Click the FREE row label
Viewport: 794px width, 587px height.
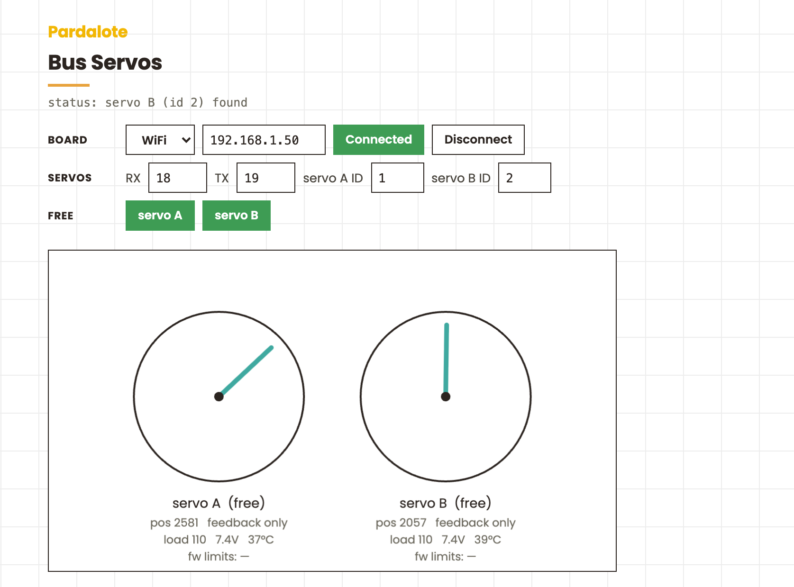coord(61,216)
